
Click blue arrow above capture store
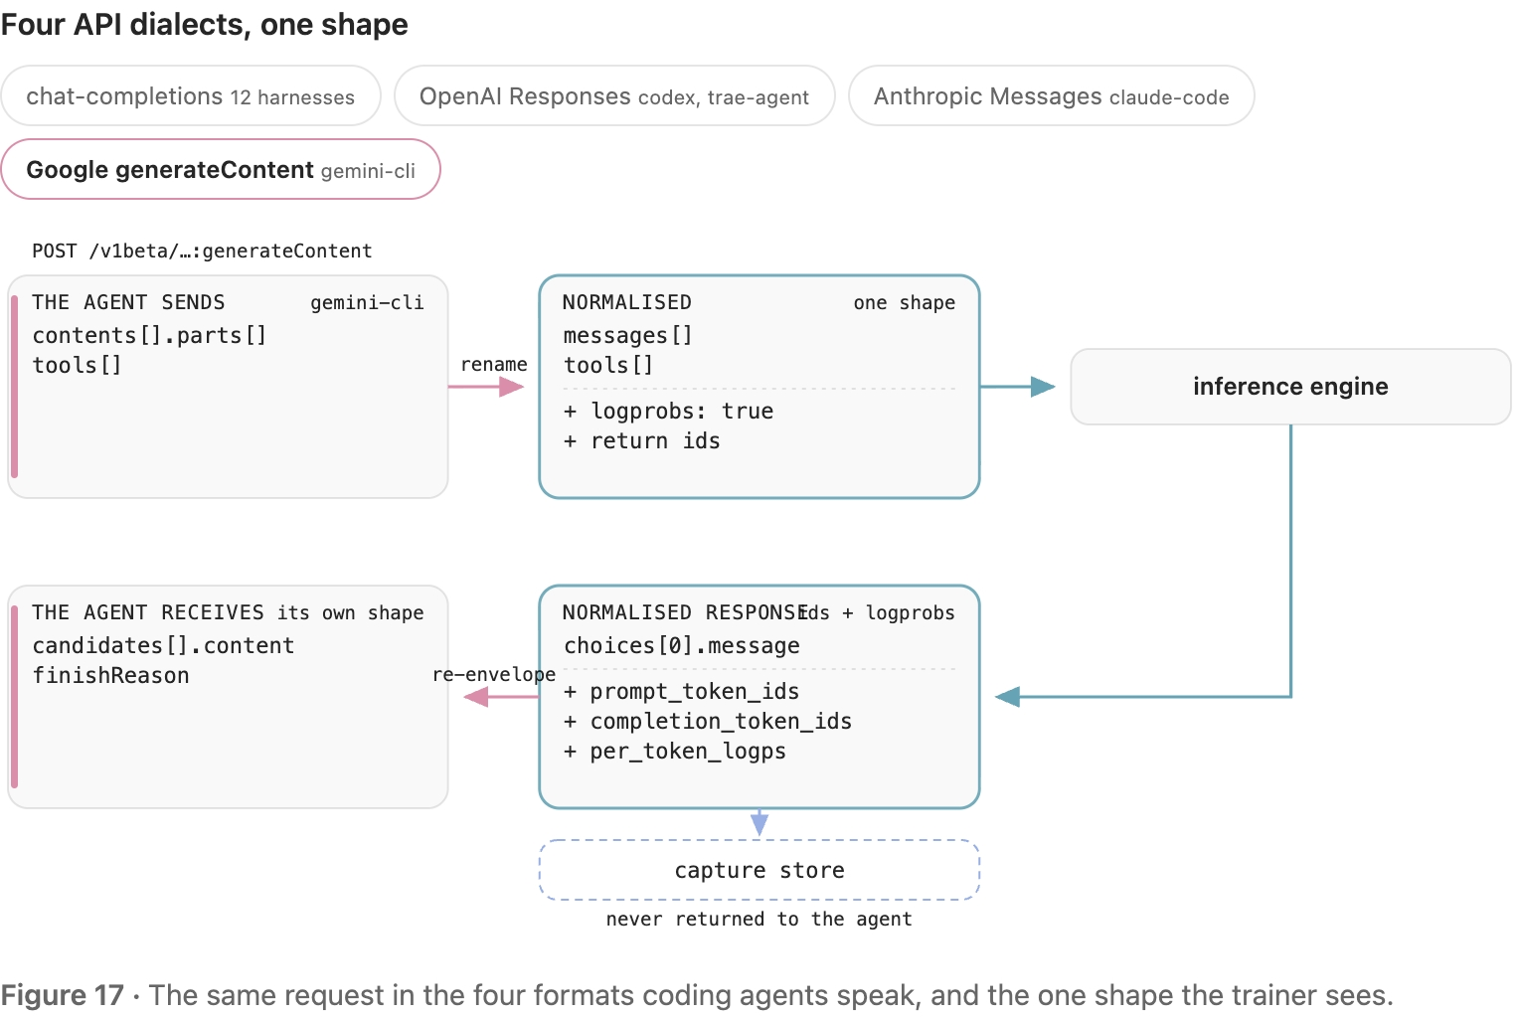tap(759, 823)
